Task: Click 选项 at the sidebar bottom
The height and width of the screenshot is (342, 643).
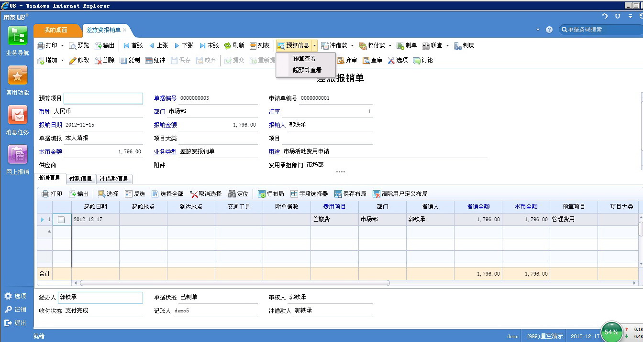Action: pos(15,296)
